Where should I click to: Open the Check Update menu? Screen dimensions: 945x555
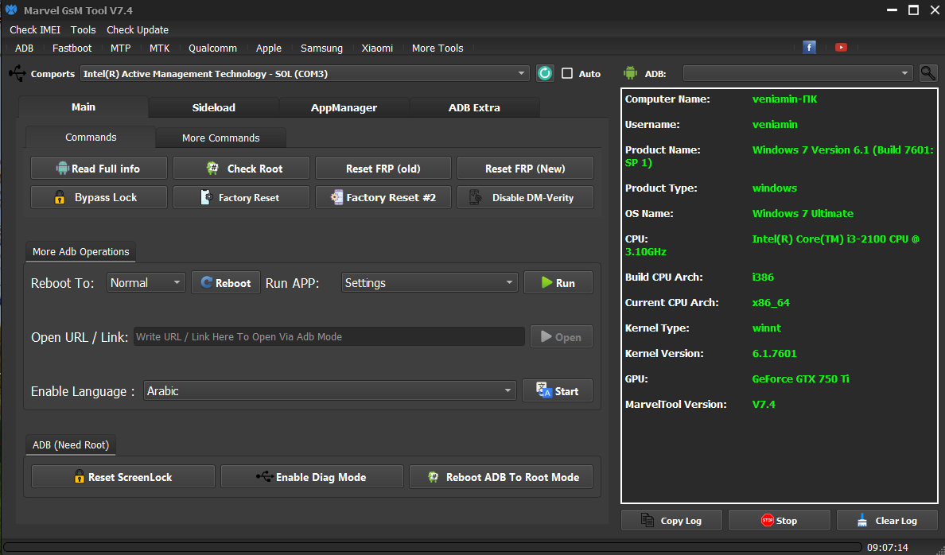(138, 29)
